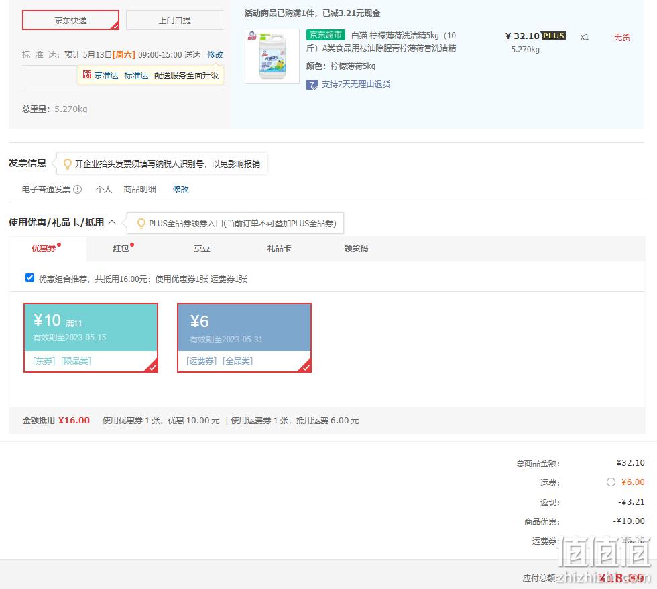Viewport: 657px width, 589px height.
Task: Click 个人 invoice title text
Action: coord(104,190)
